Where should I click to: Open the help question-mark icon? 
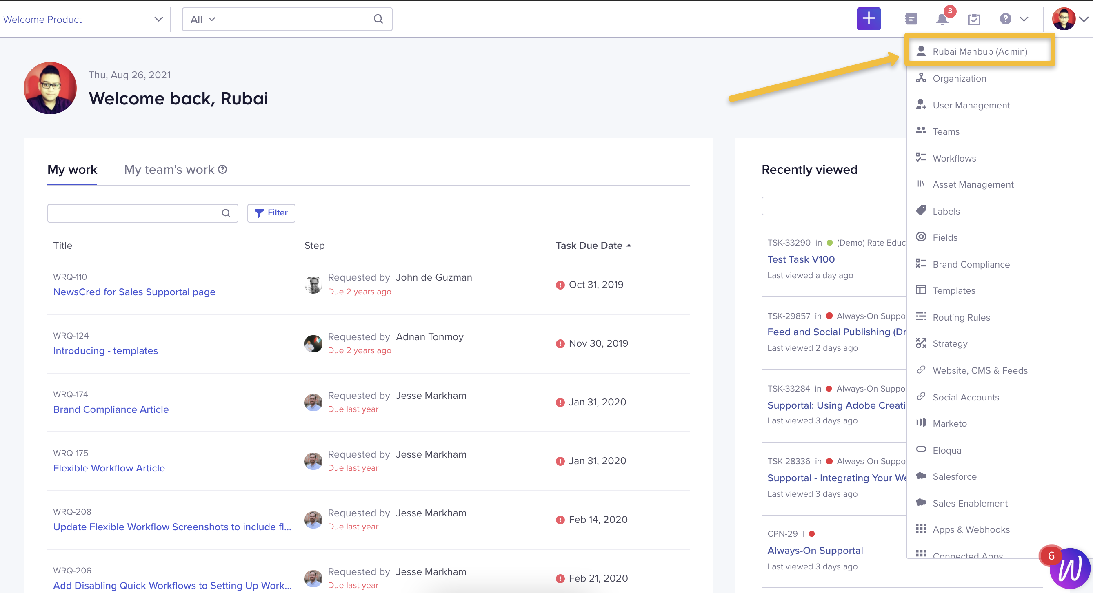click(1005, 19)
